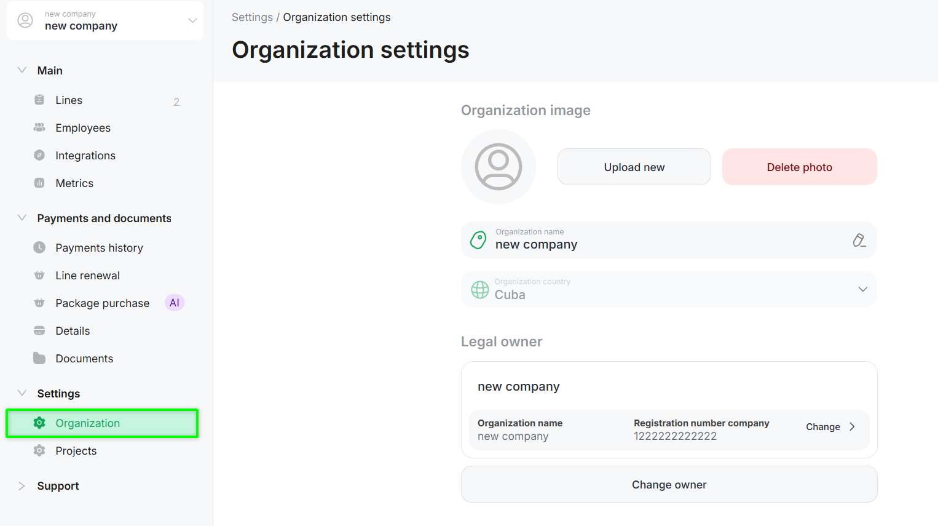The image size is (938, 526).
Task: Go to Package purchase menu item
Action: tap(102, 303)
